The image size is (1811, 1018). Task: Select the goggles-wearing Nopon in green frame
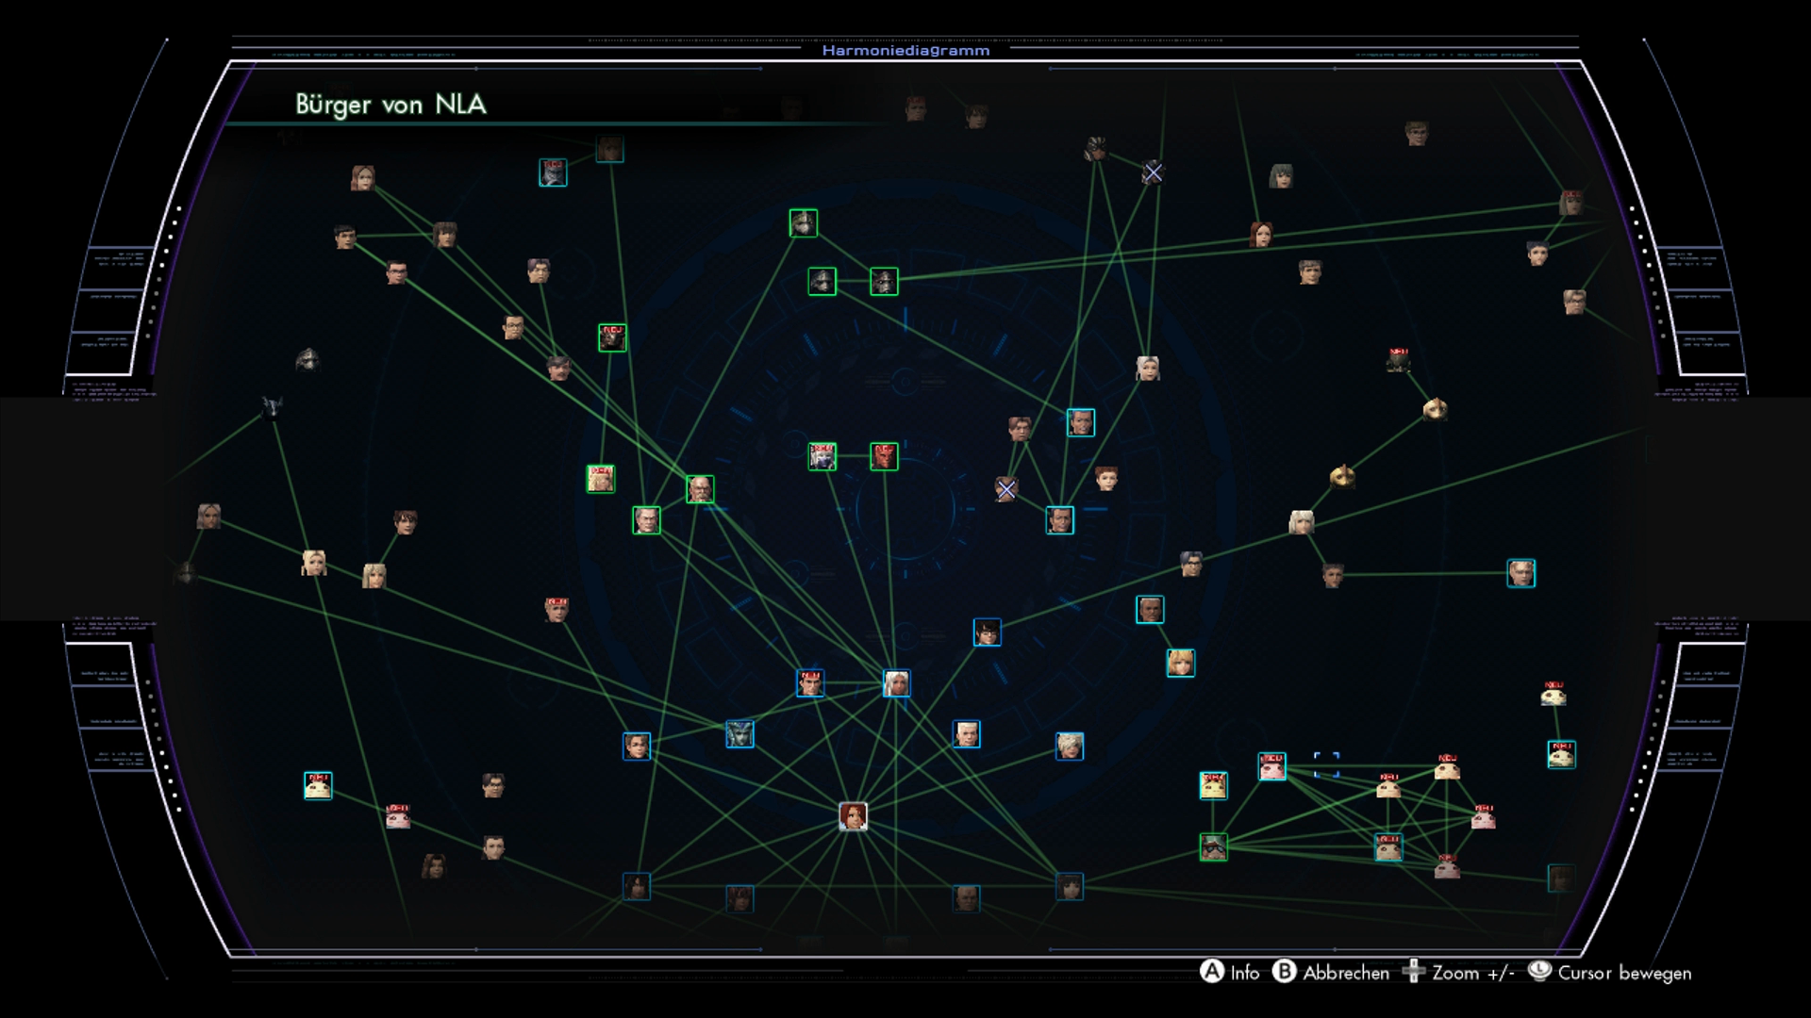click(1214, 846)
